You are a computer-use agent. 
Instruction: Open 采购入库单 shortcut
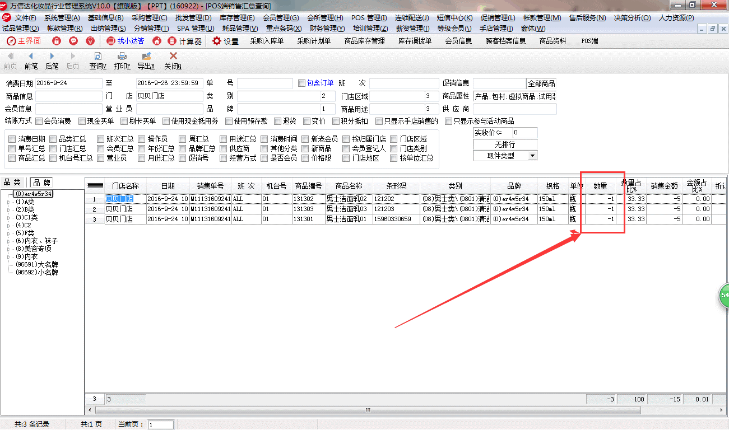(267, 41)
